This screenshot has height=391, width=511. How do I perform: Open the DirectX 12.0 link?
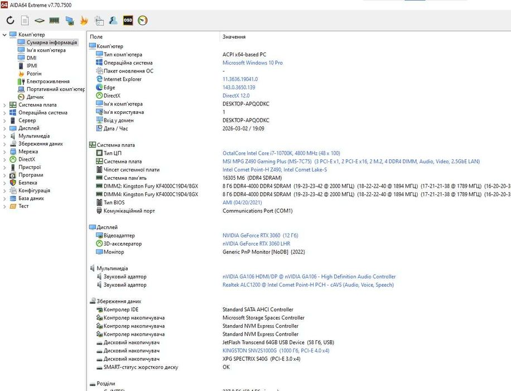(x=236, y=96)
